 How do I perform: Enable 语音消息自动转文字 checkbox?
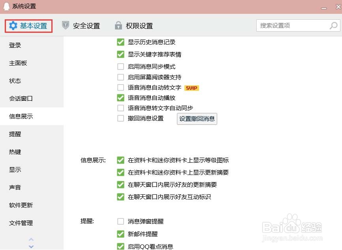tap(120, 87)
